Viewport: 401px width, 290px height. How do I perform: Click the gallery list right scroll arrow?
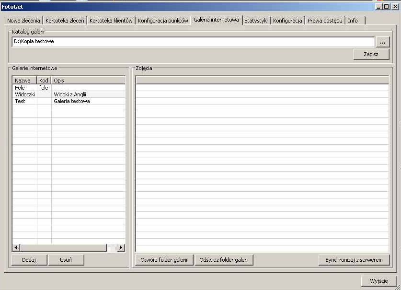[x=121, y=247]
